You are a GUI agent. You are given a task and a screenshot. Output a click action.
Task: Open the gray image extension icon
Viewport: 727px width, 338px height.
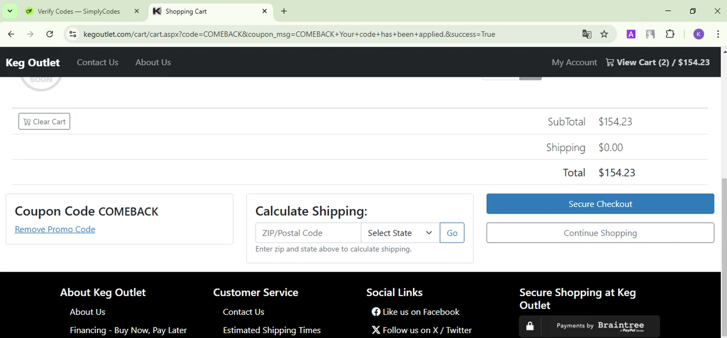pyautogui.click(x=650, y=34)
